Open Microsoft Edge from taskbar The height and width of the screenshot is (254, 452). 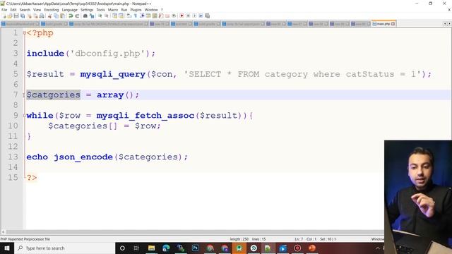tap(166, 248)
